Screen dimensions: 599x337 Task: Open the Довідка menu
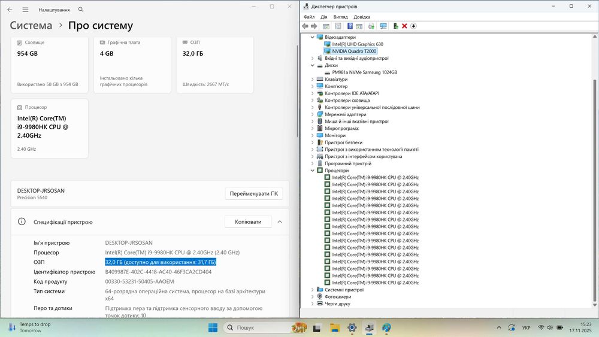pyautogui.click(x=362, y=17)
